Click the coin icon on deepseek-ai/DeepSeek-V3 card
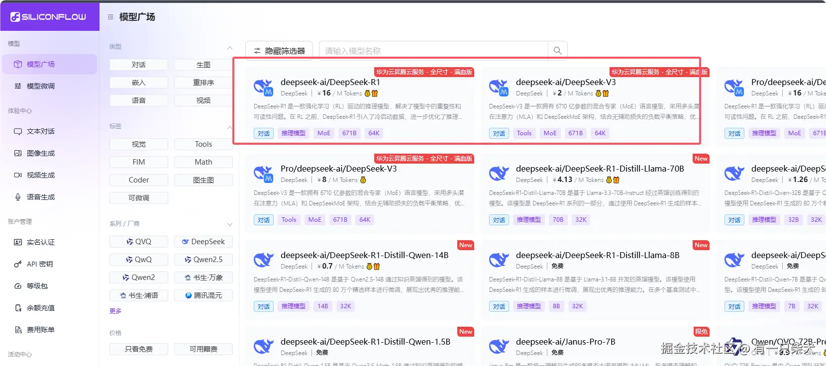 [599, 93]
